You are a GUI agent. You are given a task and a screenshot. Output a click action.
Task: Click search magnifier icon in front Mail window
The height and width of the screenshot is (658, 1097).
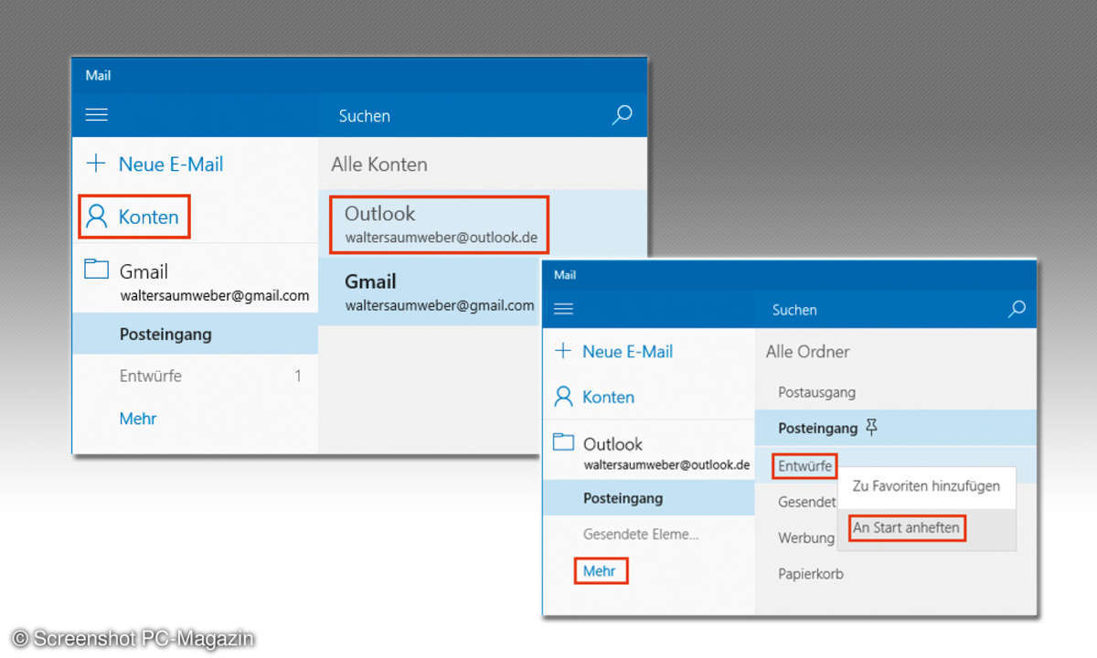1017,309
